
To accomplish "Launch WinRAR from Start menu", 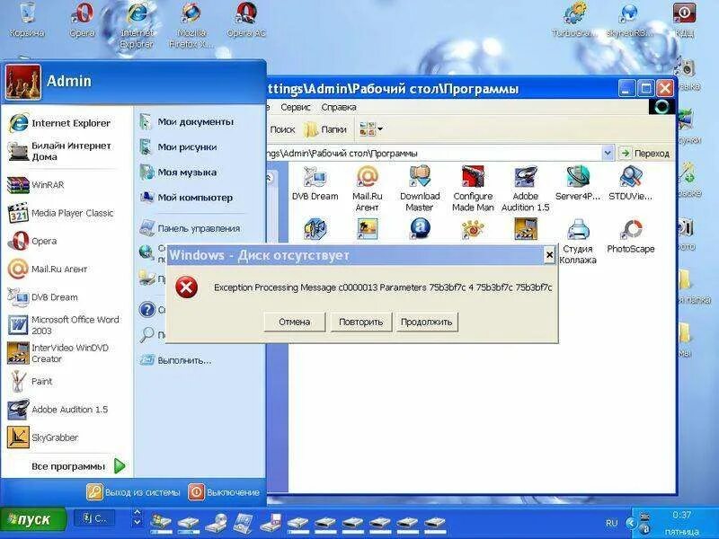I will click(36, 185).
